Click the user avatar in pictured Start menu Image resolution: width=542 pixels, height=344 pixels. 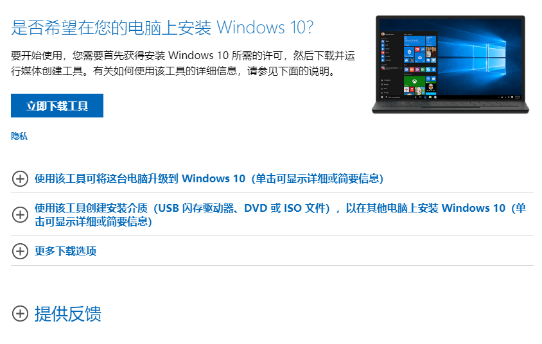383,34
